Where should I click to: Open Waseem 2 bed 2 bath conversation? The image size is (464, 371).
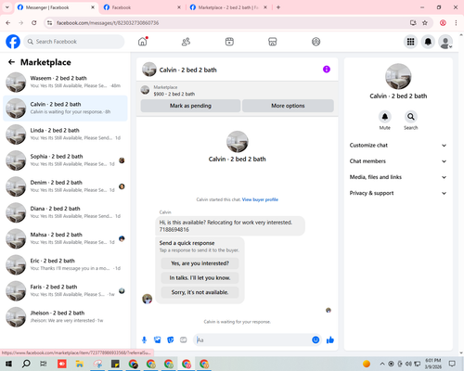[x=65, y=82]
